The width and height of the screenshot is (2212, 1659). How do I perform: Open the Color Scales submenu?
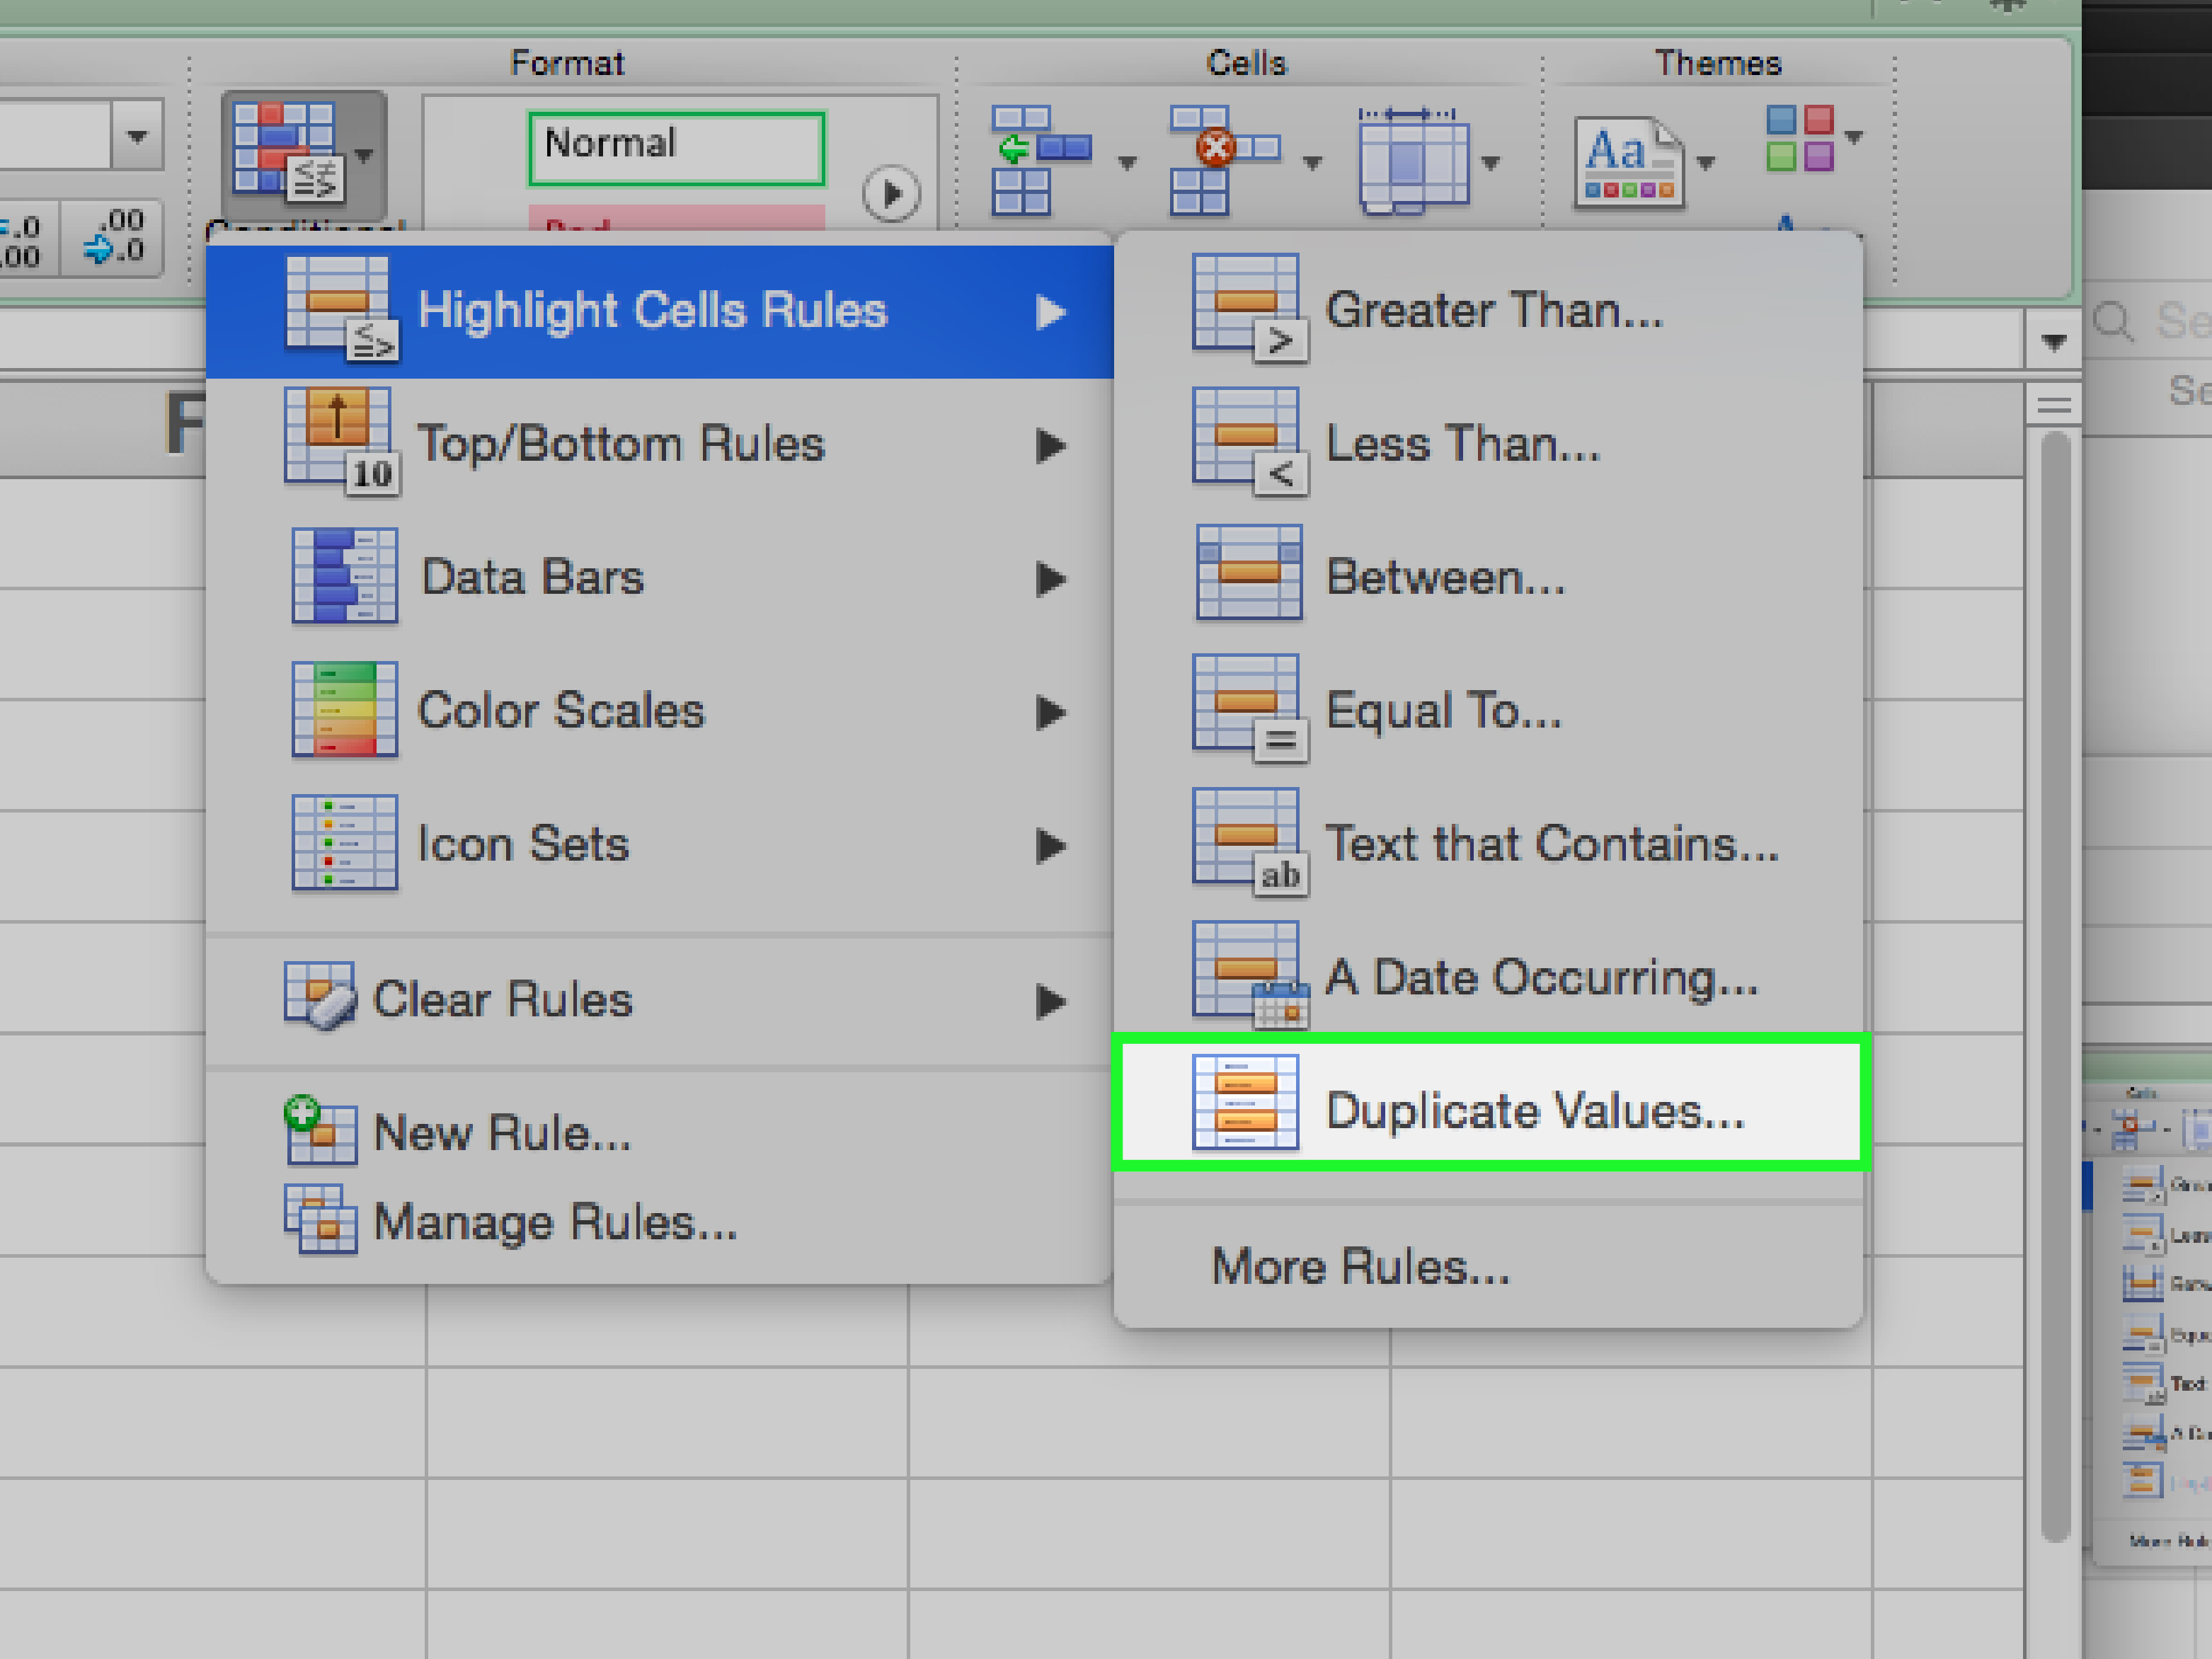pyautogui.click(x=660, y=711)
